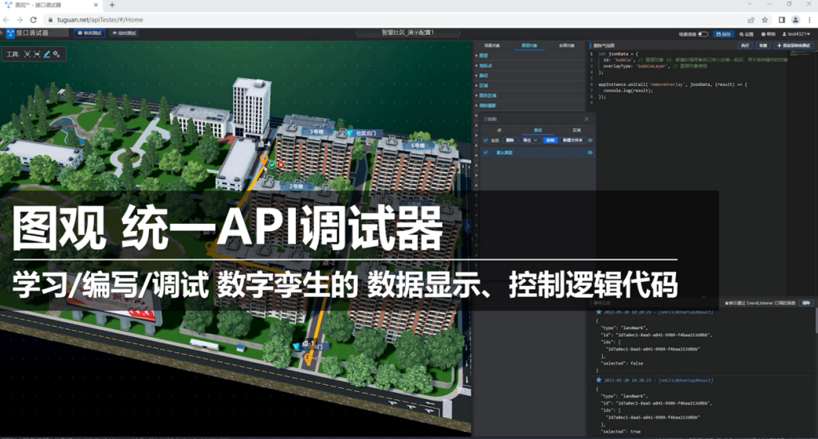This screenshot has height=439, width=818.
Task: Click the 删除 button in 绘制 panel
Action: 509,140
